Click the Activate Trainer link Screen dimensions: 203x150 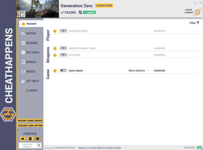tap(99, 147)
